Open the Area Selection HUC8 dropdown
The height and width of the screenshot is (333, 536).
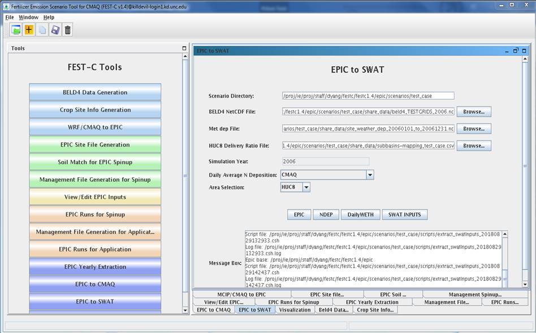306,187
